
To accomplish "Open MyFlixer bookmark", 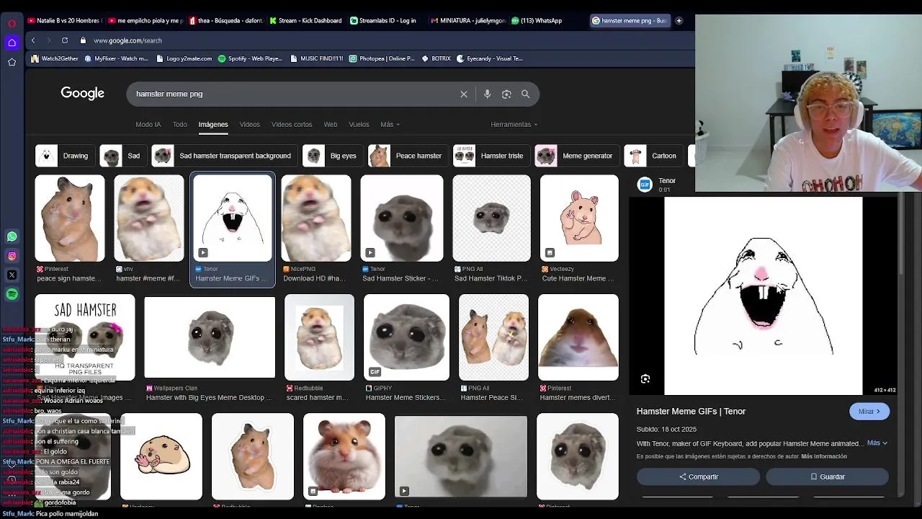I will pyautogui.click(x=116, y=58).
